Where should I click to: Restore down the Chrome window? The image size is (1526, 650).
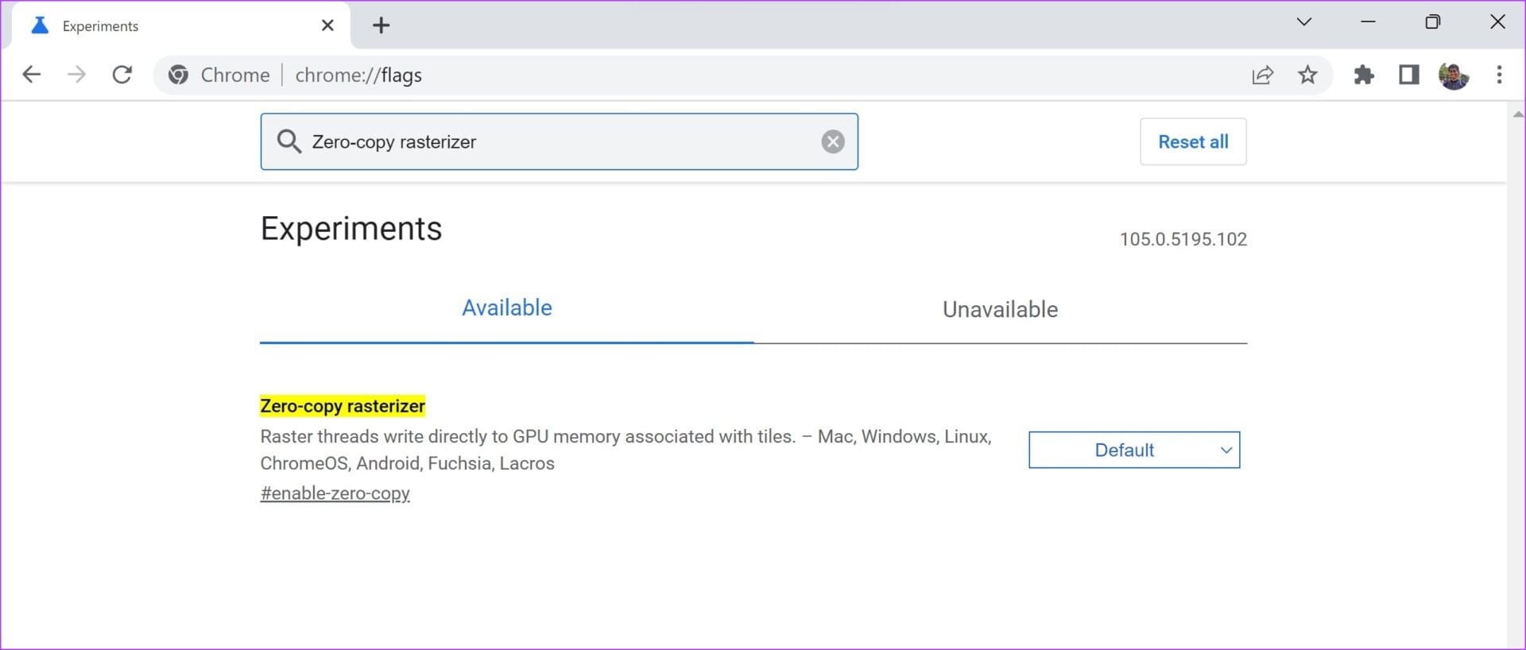(1432, 22)
